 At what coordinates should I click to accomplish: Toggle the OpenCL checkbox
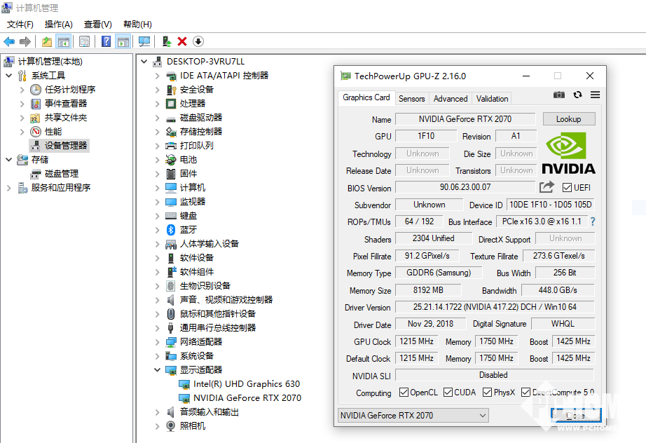(x=404, y=393)
